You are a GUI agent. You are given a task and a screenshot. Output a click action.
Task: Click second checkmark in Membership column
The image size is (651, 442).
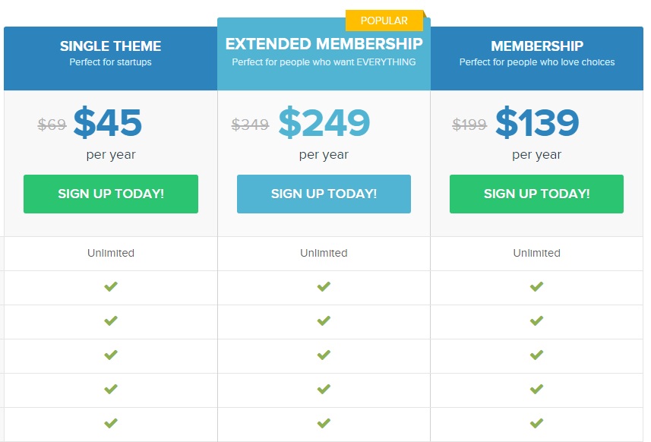click(x=536, y=320)
